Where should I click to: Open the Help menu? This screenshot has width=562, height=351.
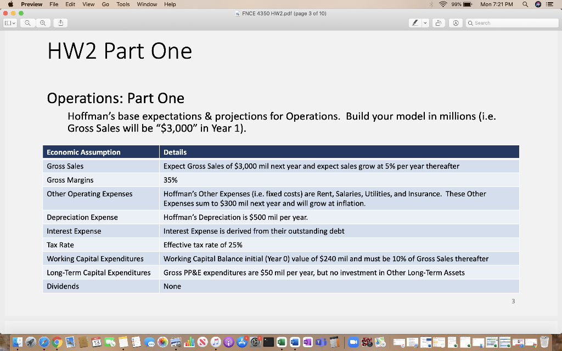tap(170, 4)
